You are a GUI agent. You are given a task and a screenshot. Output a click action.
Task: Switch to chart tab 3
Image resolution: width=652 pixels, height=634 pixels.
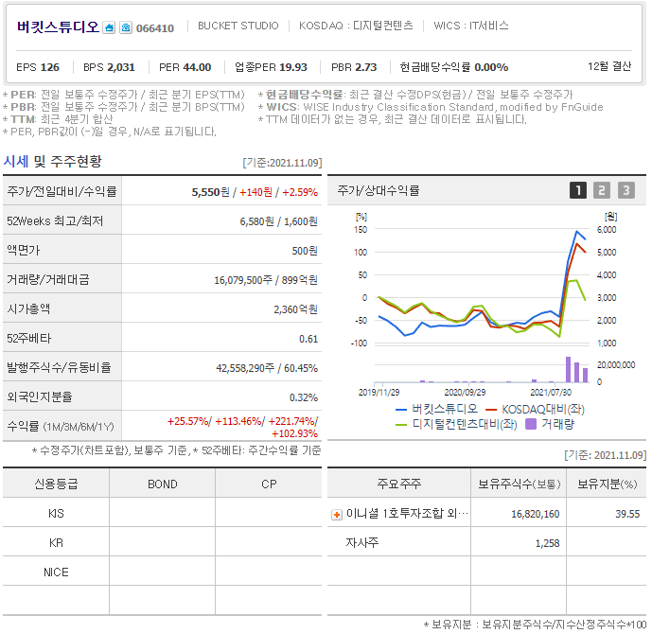626,190
